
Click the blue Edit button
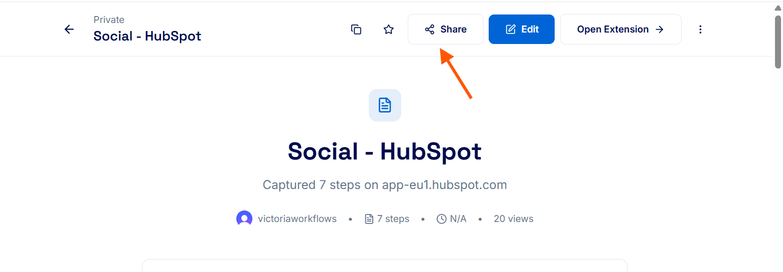522,29
